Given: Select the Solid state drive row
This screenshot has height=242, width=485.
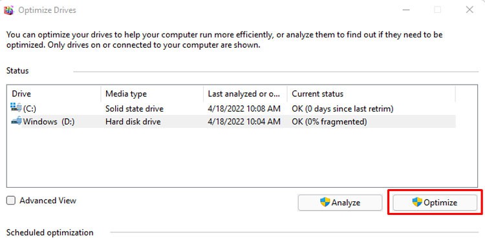Looking at the screenshot, I should 233,108.
